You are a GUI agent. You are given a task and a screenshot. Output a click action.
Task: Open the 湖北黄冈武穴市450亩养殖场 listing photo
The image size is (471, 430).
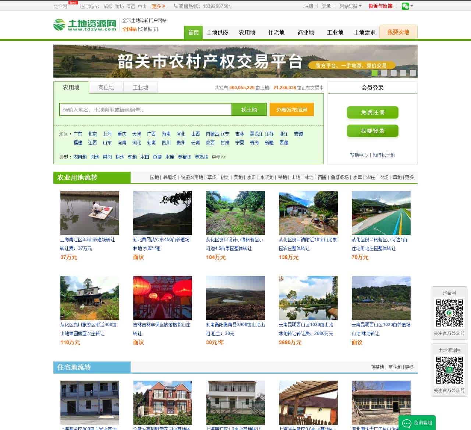tap(163, 213)
